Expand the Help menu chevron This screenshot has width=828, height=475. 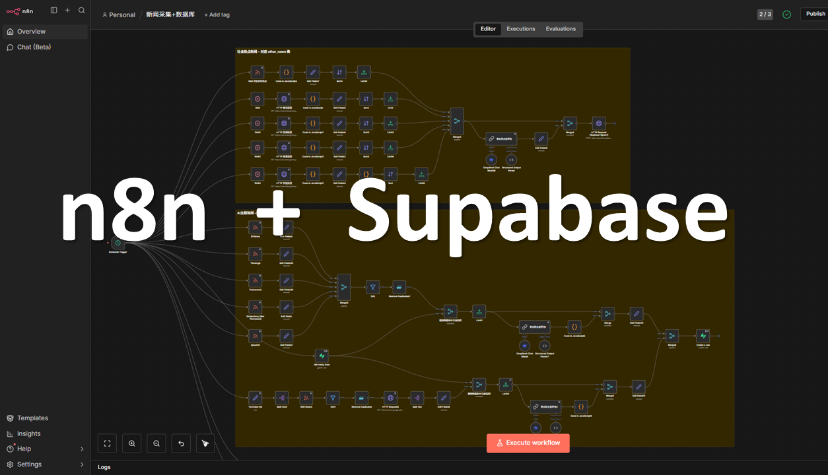pyautogui.click(x=82, y=449)
